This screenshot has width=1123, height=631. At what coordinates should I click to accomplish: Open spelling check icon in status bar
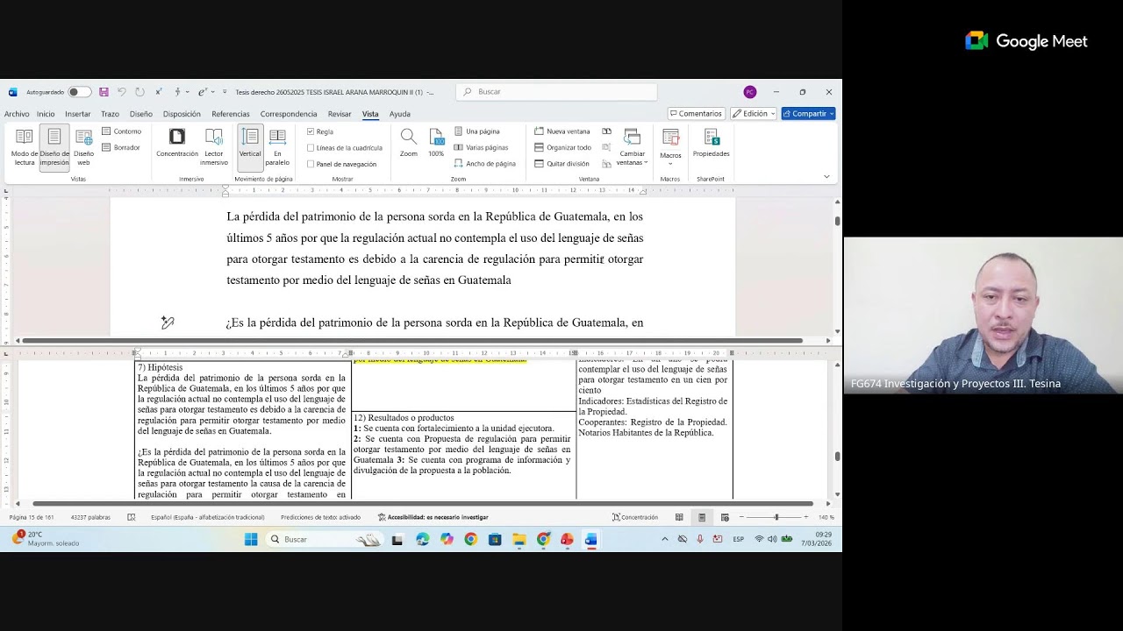(132, 517)
